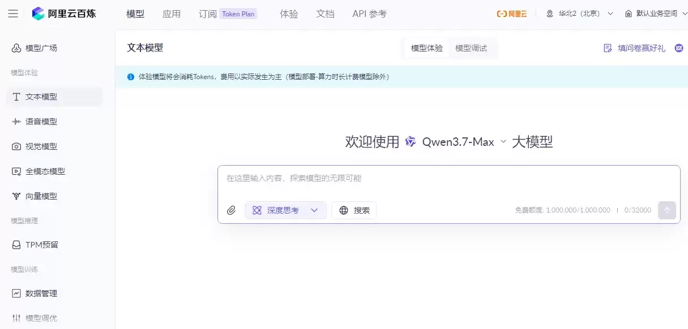688x329 pixels.
Task: Click the globe 搜索 button
Action: 354,210
